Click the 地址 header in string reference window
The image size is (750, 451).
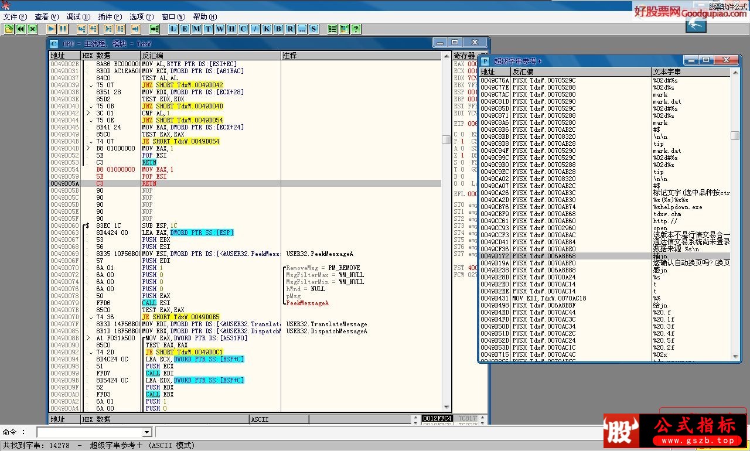click(495, 72)
